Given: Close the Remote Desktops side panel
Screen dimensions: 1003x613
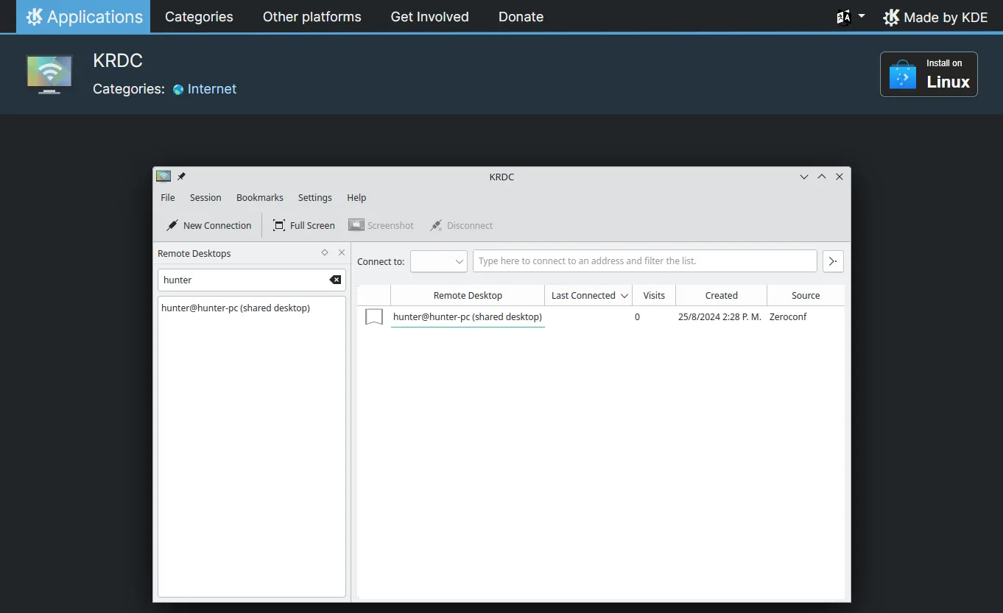Looking at the screenshot, I should pos(342,252).
